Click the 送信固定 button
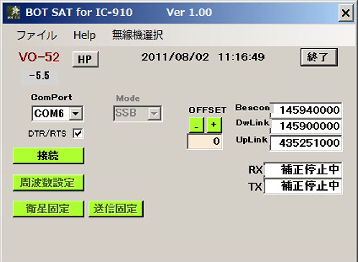Screen dimensions: 358x262 coord(116,209)
